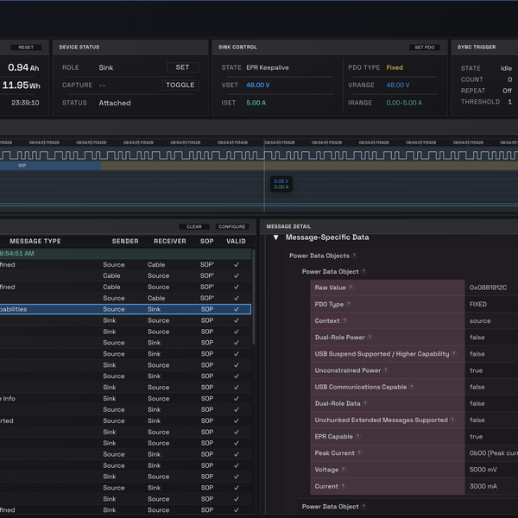Click SET PDO in Sink Control
This screenshot has width=518, height=518.
tap(425, 47)
